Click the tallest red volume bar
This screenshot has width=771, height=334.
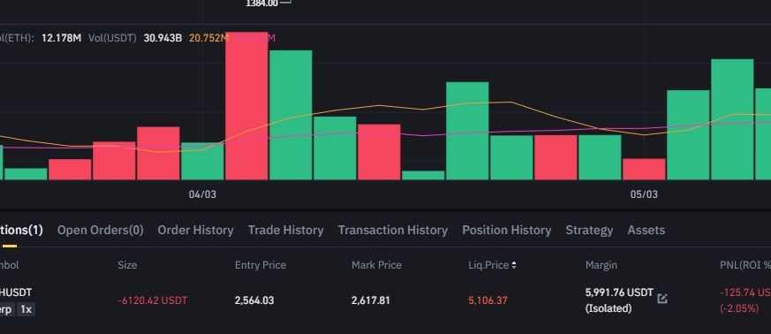click(246, 106)
